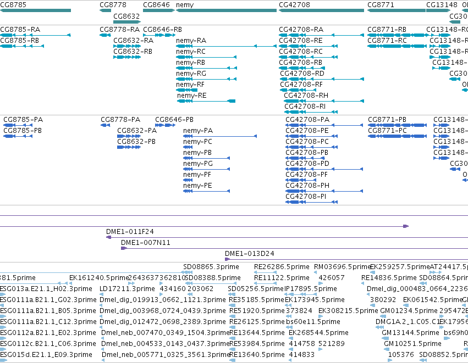Click transcript CG8778-RA
Screen dimensions: 468x363
click(x=105, y=35)
